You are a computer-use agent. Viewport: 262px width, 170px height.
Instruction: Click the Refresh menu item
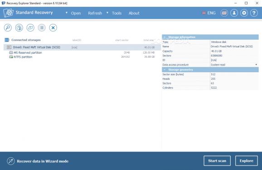pyautogui.click(x=95, y=13)
